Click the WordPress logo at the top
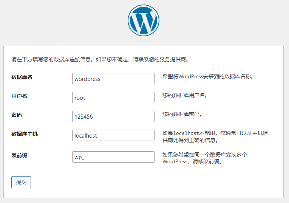 pos(144,20)
